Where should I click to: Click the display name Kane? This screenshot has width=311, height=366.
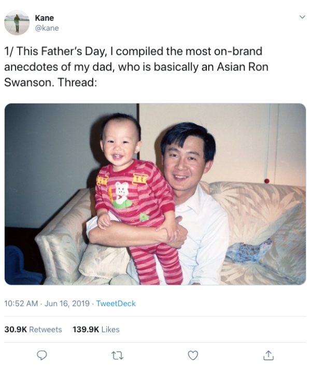(44, 18)
